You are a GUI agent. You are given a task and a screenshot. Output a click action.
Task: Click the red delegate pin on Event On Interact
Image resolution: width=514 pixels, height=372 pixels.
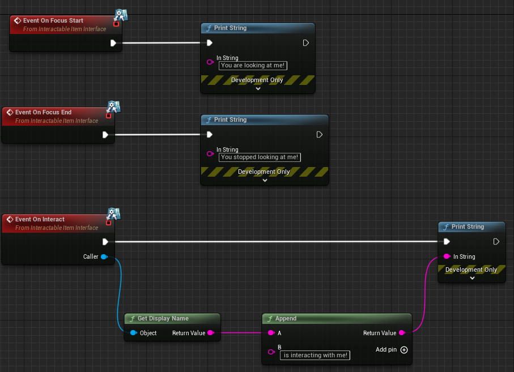point(108,223)
